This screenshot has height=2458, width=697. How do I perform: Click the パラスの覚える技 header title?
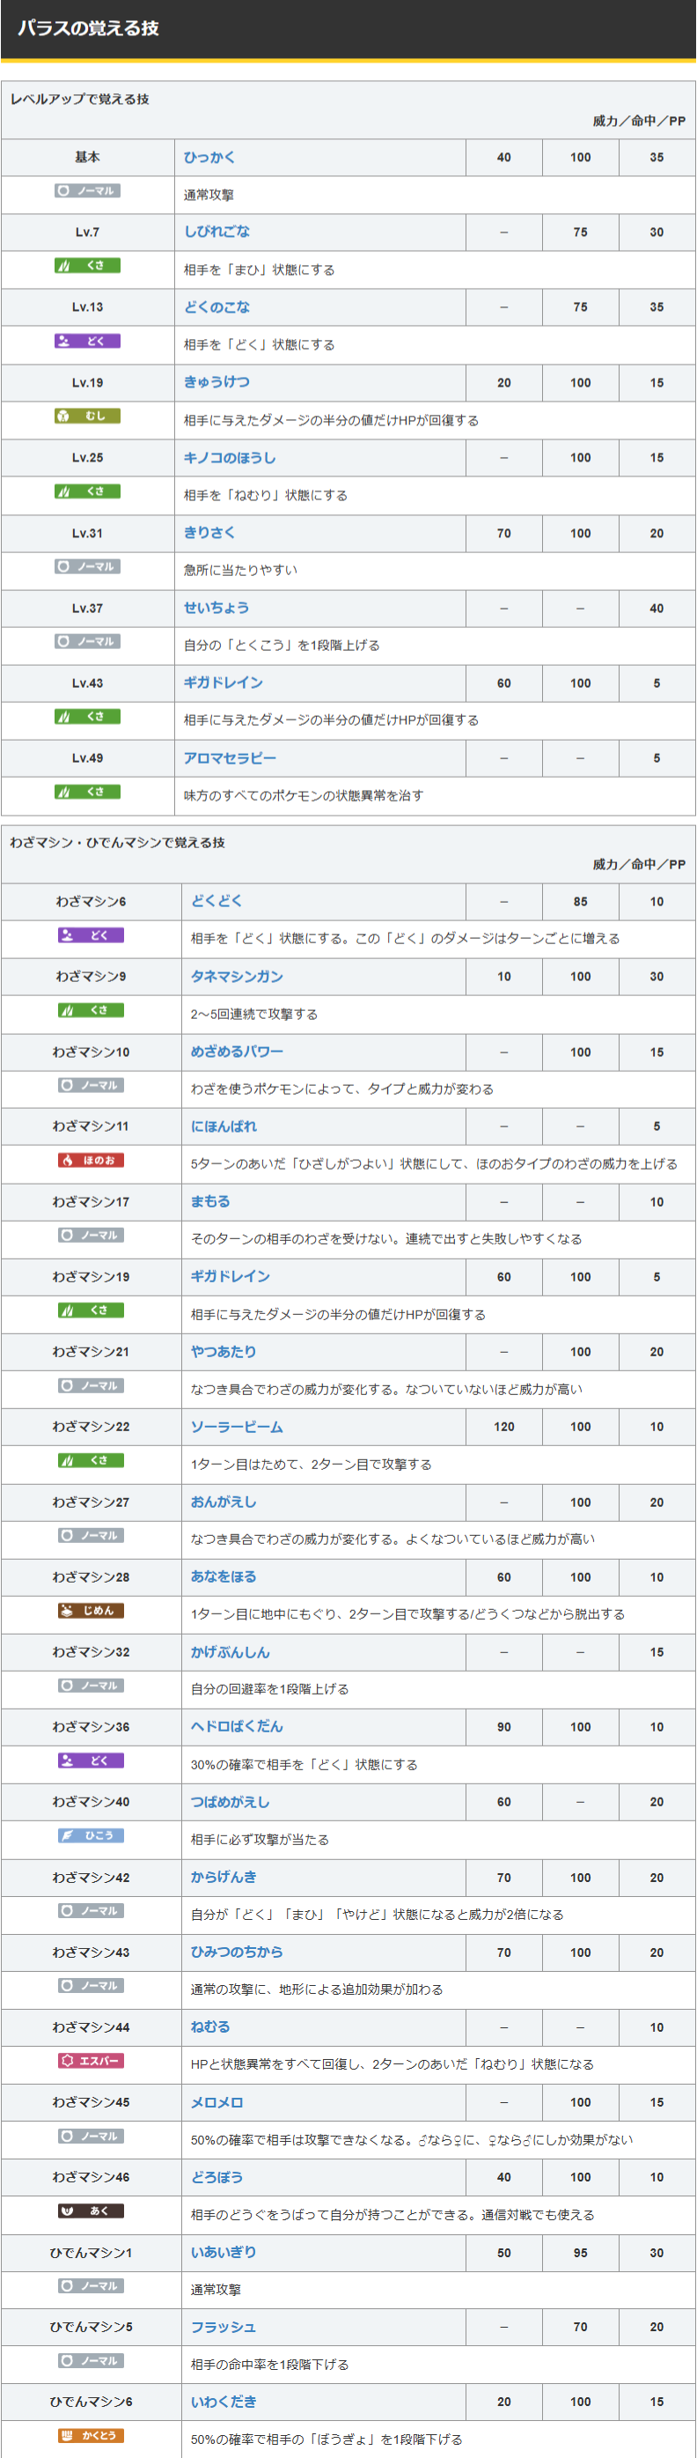[x=88, y=29]
